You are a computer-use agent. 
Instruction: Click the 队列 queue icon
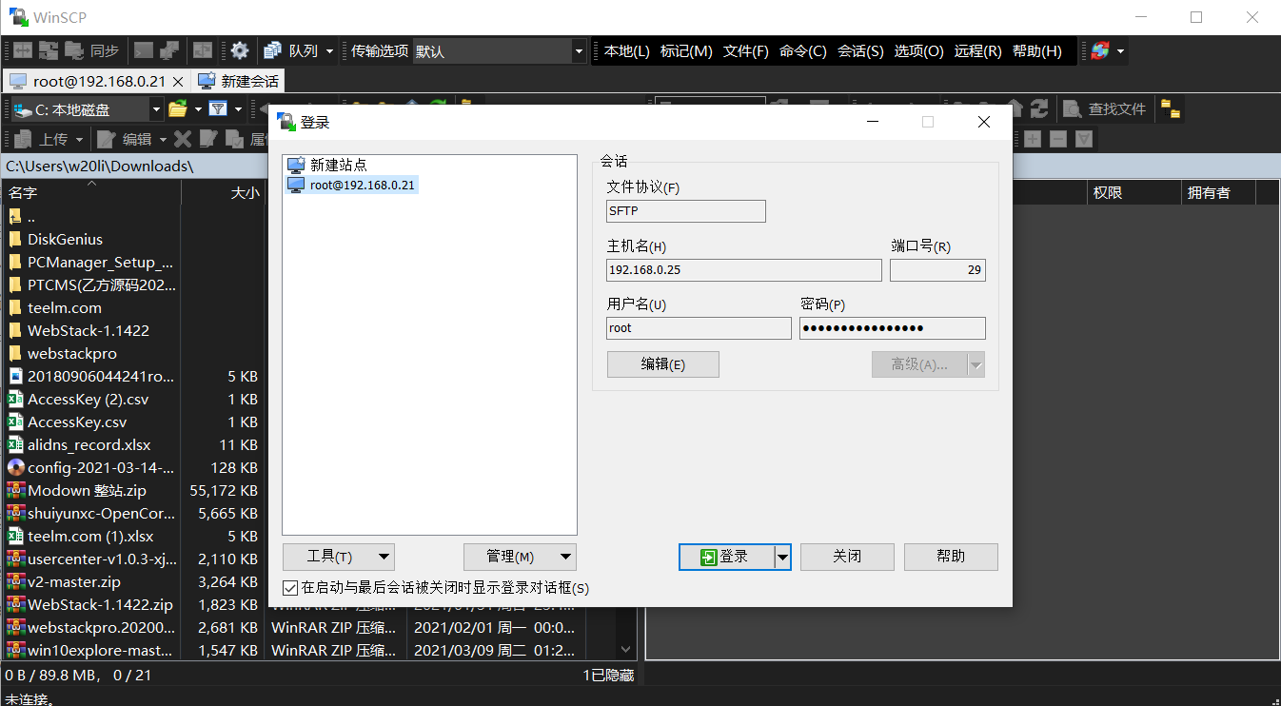[x=291, y=50]
